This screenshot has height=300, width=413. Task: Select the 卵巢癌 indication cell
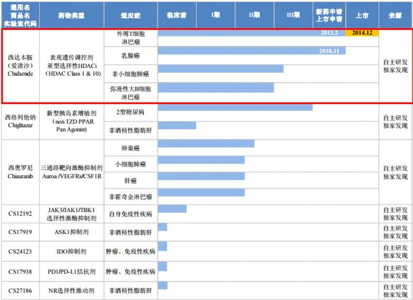point(131,148)
